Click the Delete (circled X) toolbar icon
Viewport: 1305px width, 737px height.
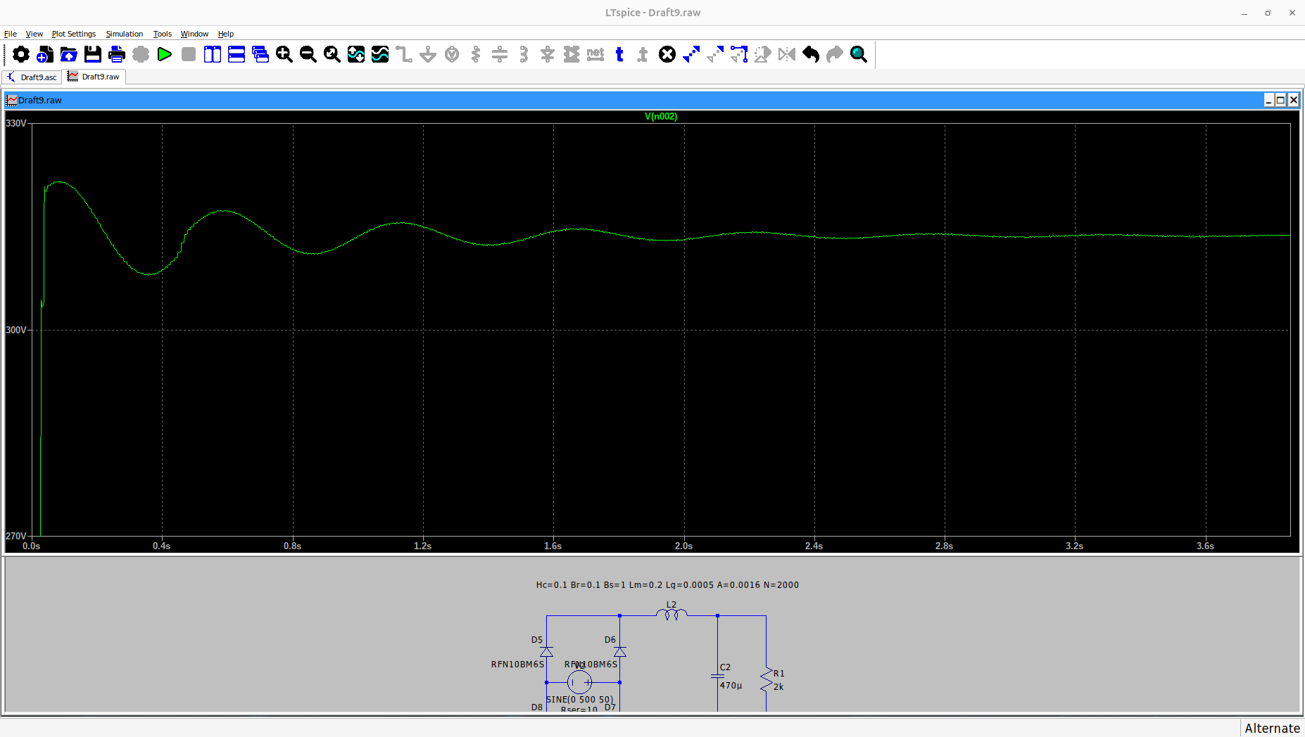(667, 54)
